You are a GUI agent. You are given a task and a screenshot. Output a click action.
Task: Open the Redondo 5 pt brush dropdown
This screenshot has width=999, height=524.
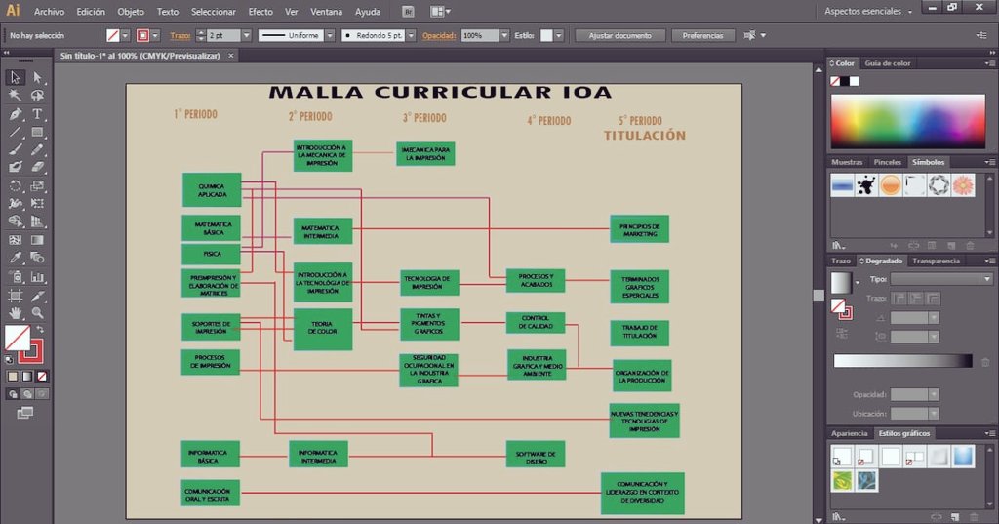coord(412,36)
